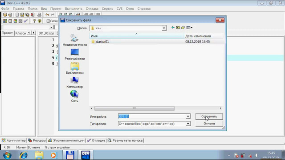Open the Computer shortcut in the sidebar
285x160 pixels.
pyautogui.click(x=75, y=82)
